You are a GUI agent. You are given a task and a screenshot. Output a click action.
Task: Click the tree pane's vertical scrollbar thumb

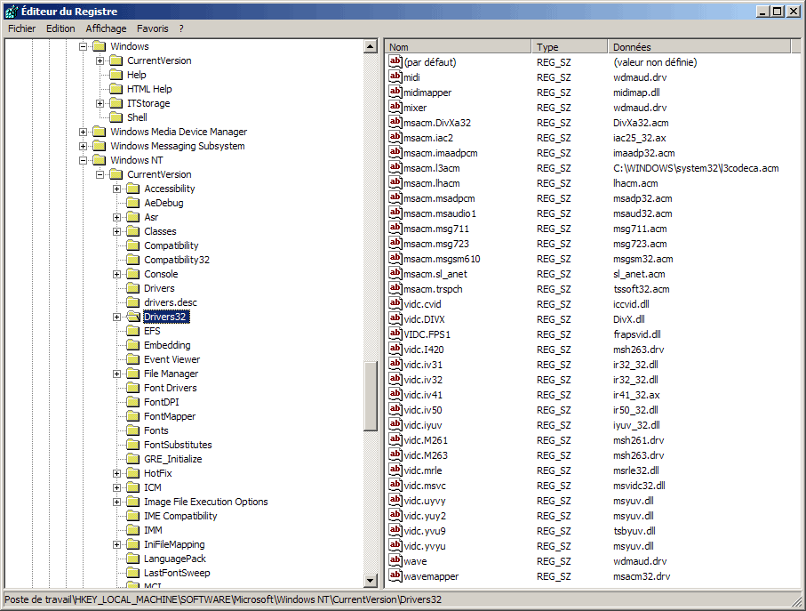[x=371, y=396]
